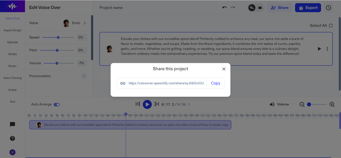Click the Speed 0% value field

point(82,37)
